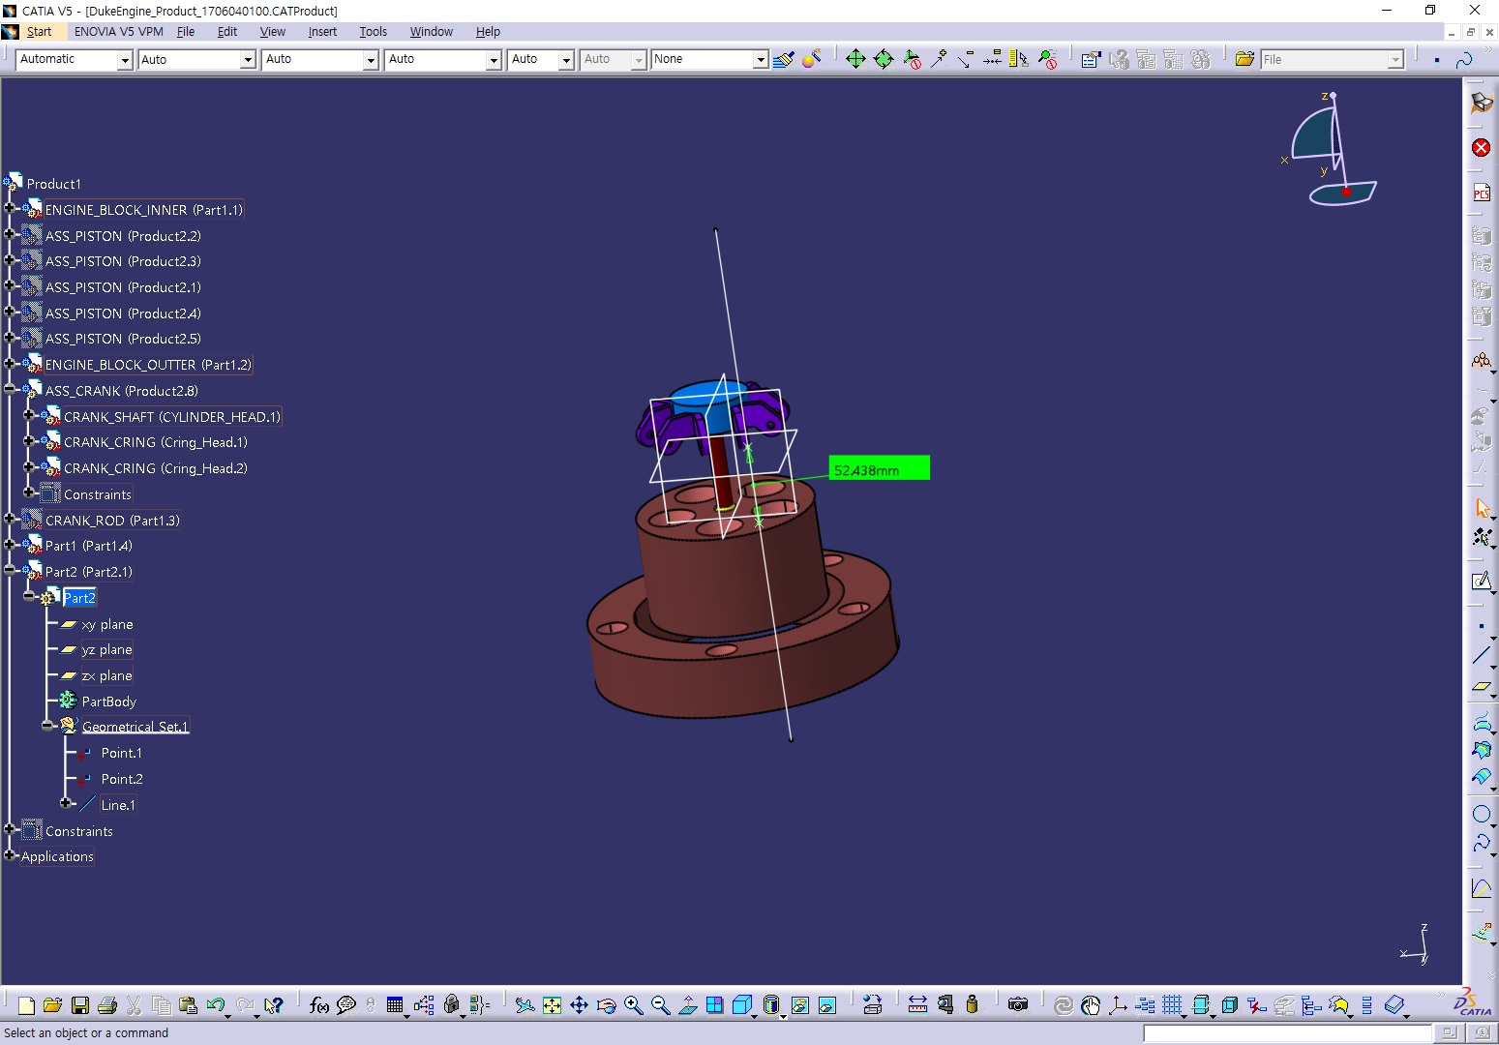The width and height of the screenshot is (1499, 1045).
Task: Select the Fit All In view icon
Action: point(552,1005)
